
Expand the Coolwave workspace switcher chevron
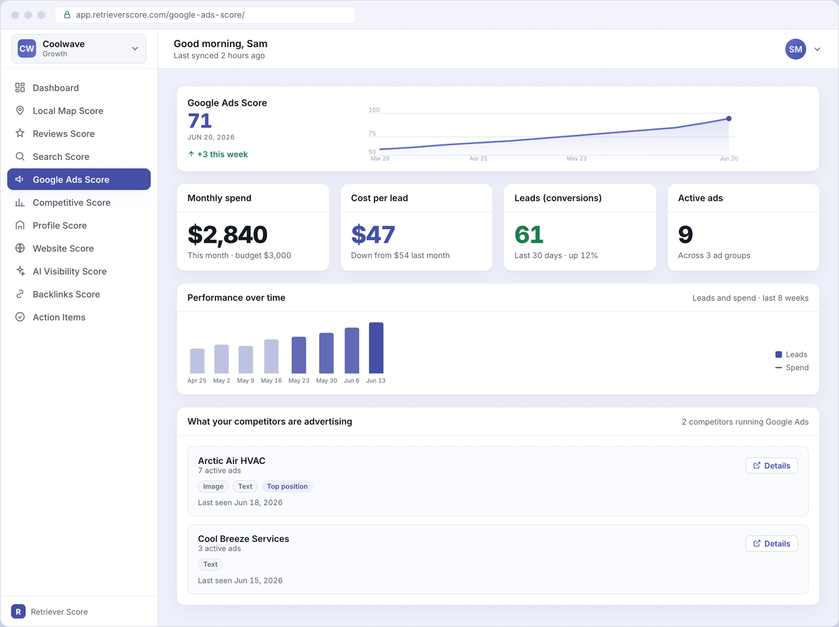[x=135, y=49]
